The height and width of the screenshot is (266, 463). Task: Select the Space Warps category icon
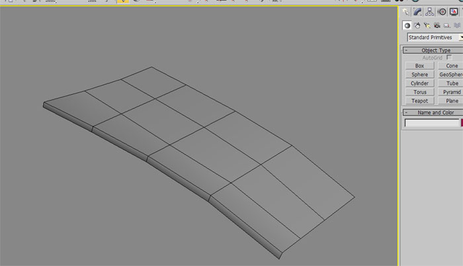(457, 25)
